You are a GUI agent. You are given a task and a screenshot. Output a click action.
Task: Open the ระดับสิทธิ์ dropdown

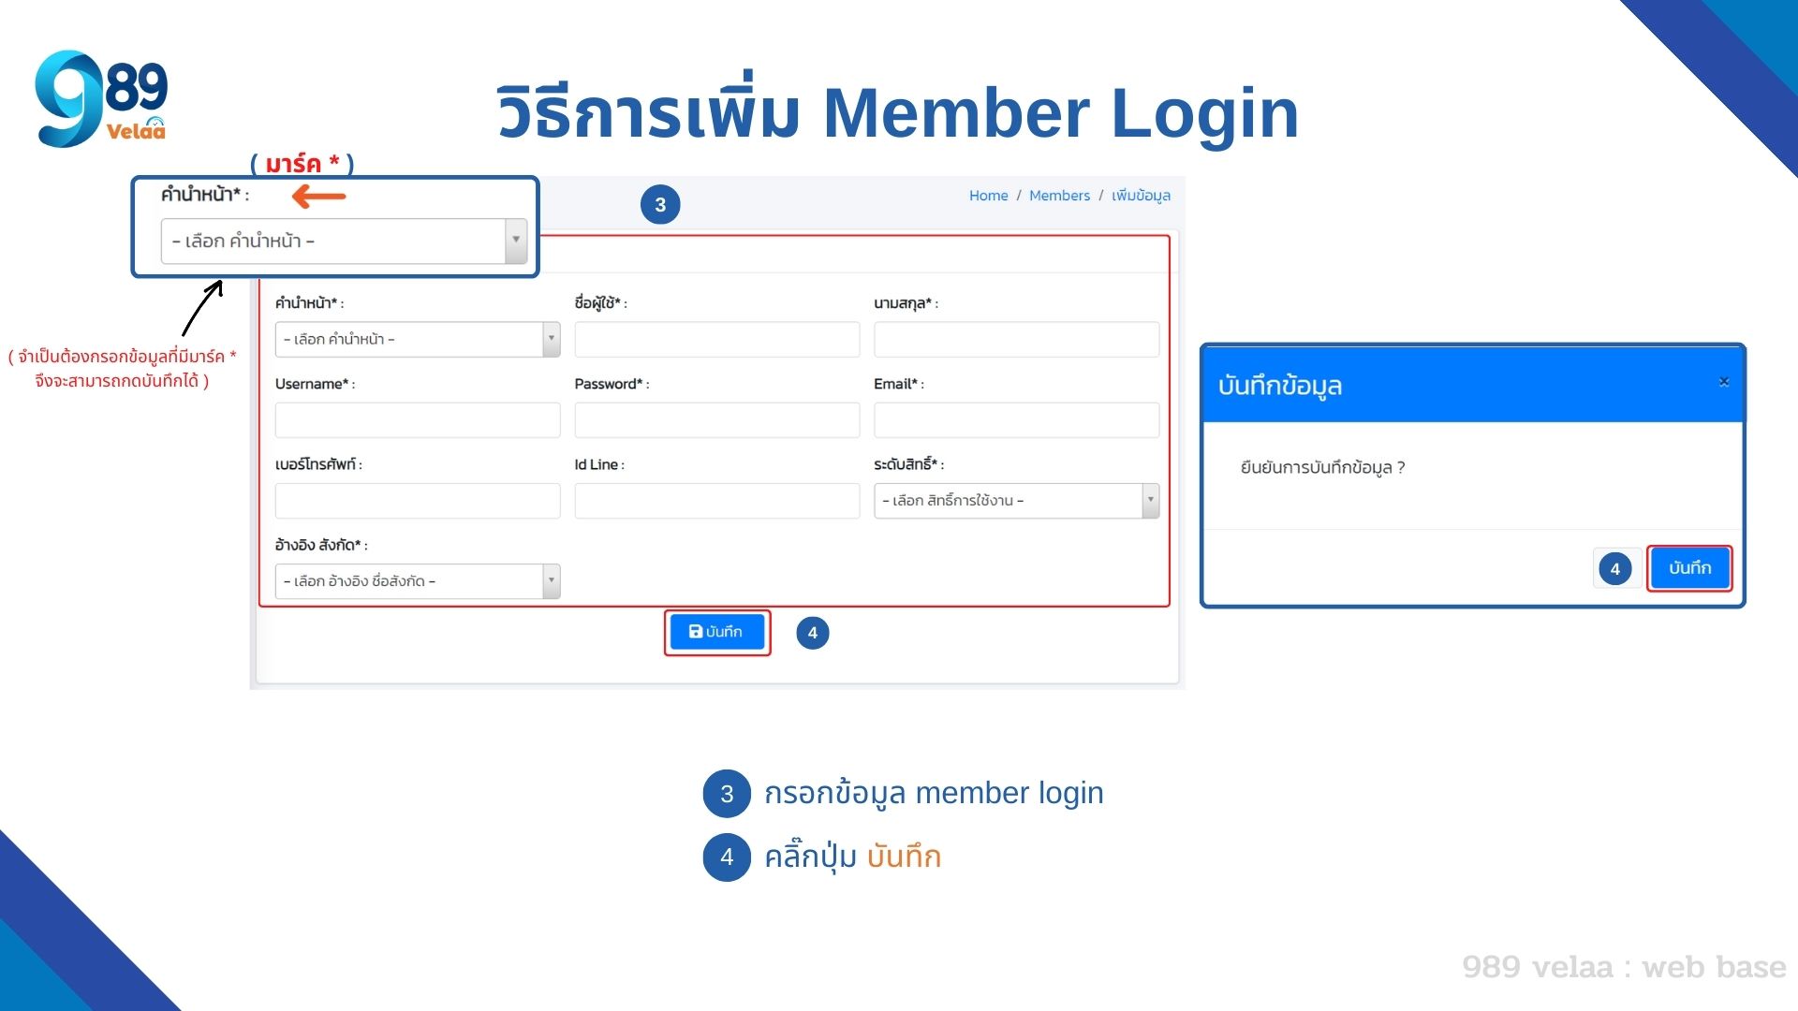point(1016,500)
